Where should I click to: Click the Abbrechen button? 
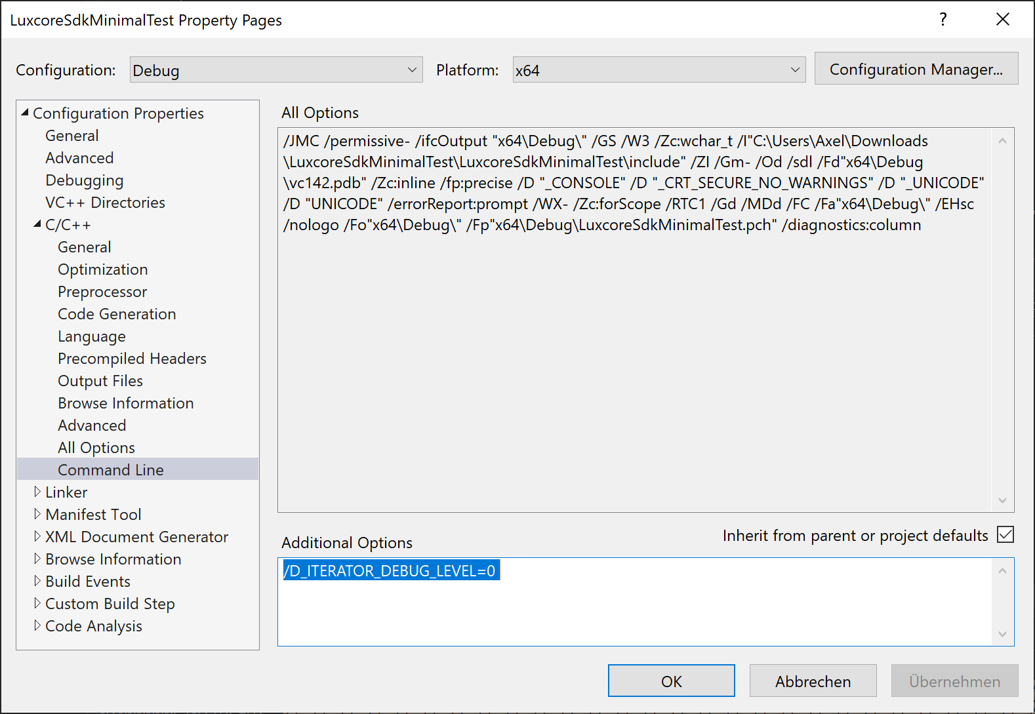tap(813, 681)
